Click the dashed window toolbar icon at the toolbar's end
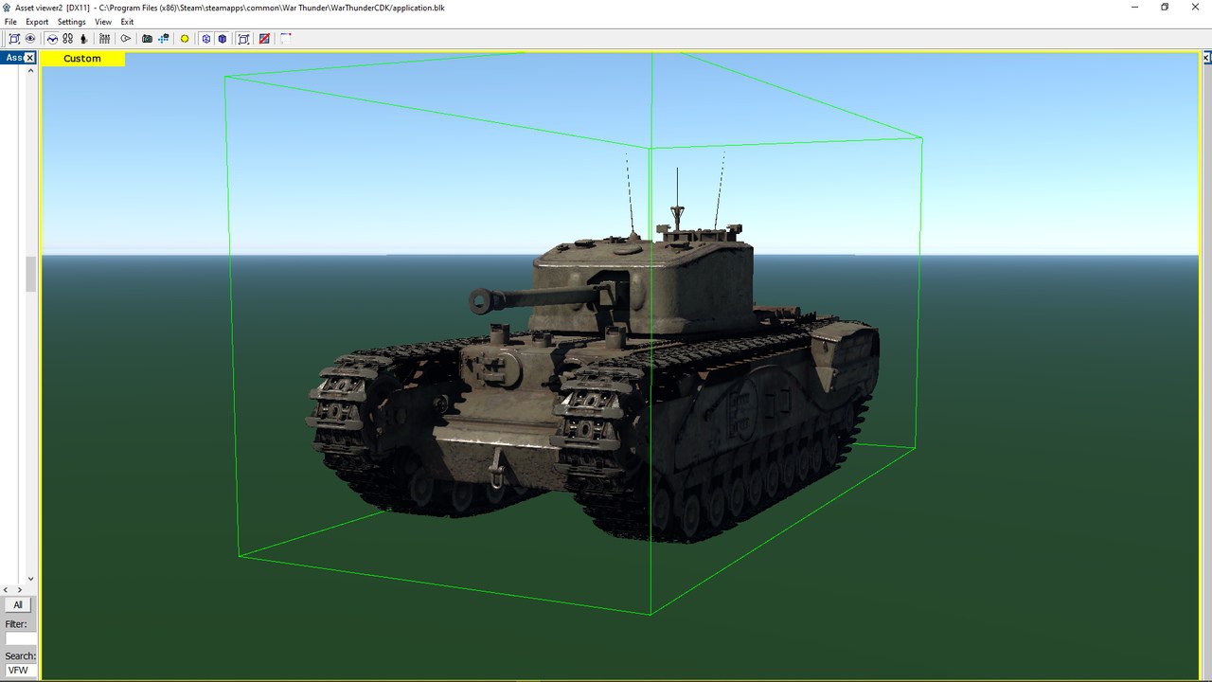 click(286, 39)
